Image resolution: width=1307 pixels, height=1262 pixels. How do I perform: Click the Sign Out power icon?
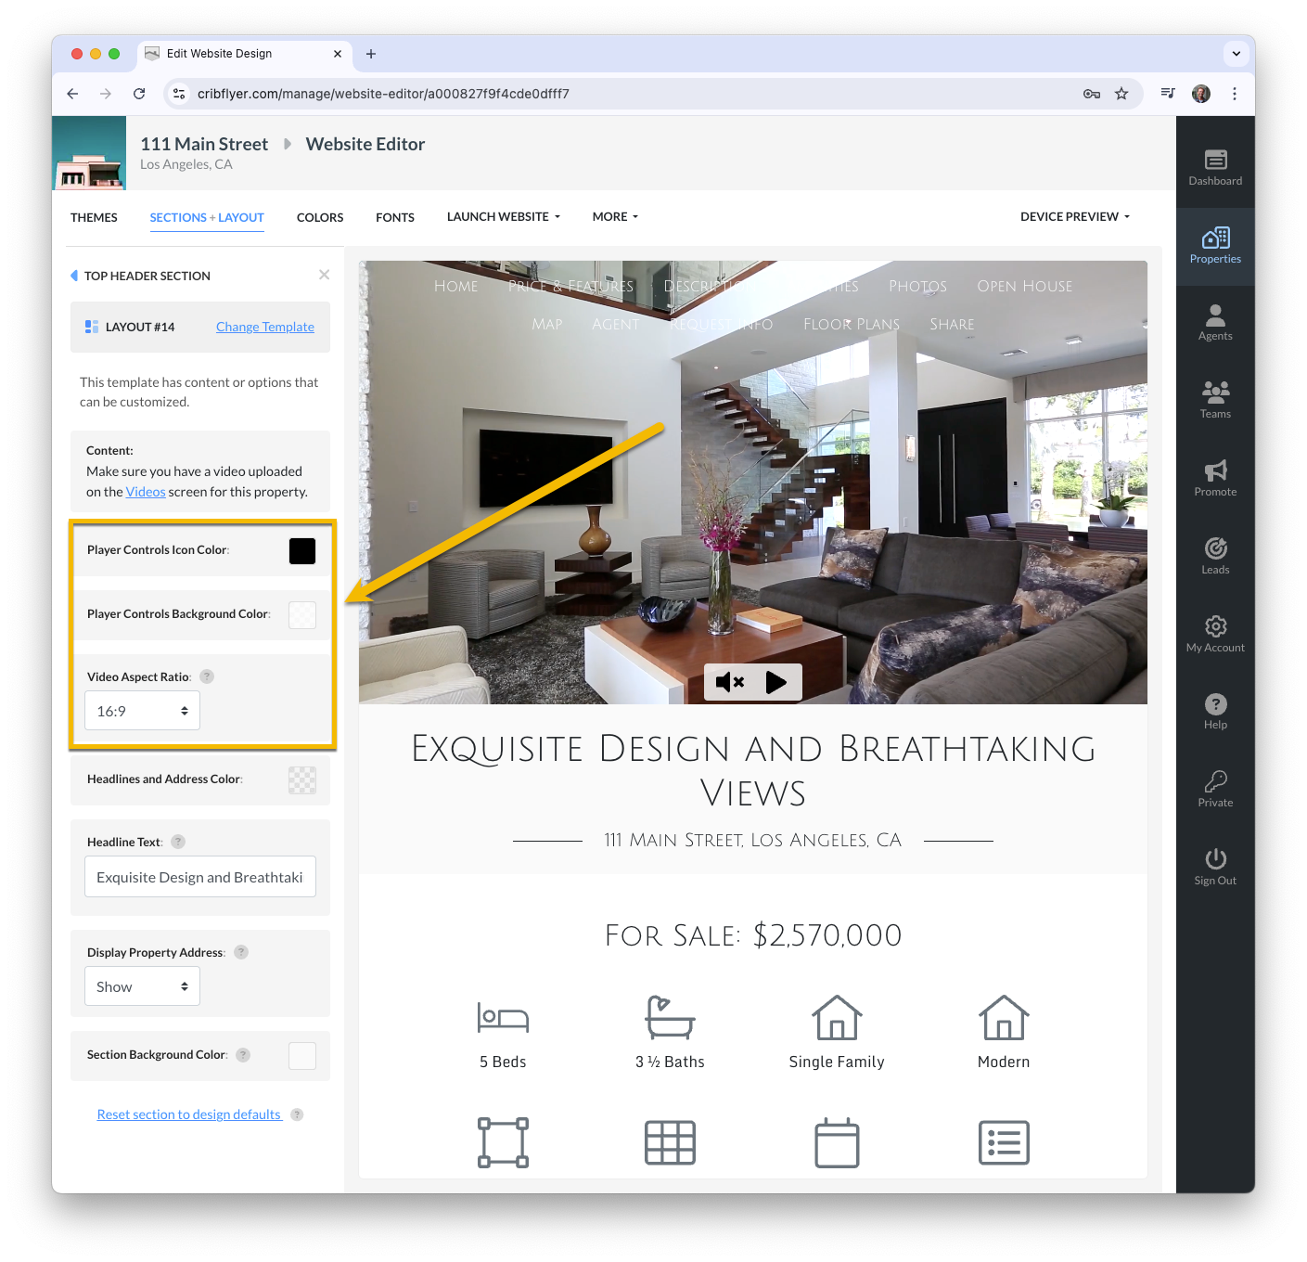(1215, 858)
